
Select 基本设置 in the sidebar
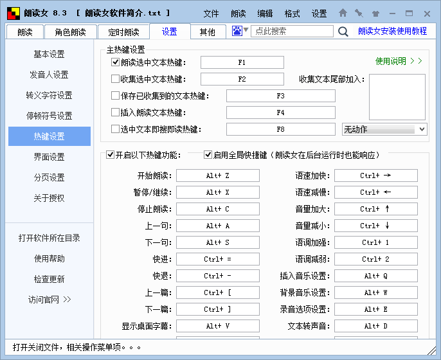coord(50,54)
